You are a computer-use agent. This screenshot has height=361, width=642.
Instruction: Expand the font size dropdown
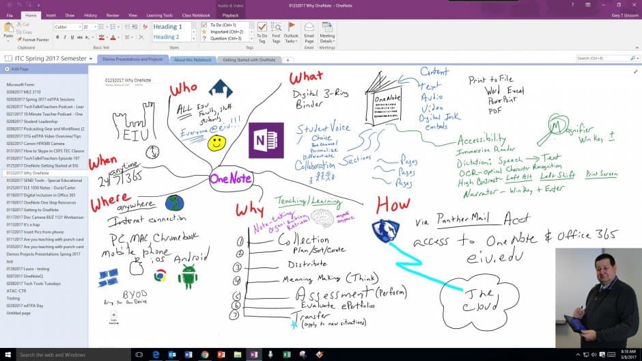coord(96,27)
